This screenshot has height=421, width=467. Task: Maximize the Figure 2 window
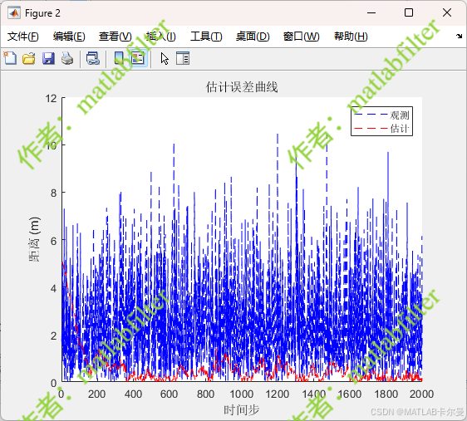[x=409, y=12]
